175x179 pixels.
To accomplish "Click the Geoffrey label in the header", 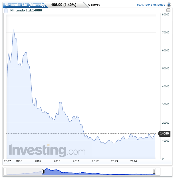I will [94, 5].
